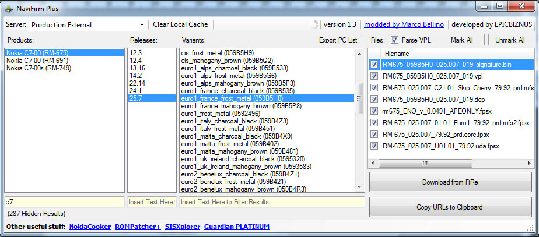Viewport: 539px width, 237px height.
Task: Select variant euro1_italy_charcoal_black (059B4Z3)
Action: (x=267, y=121)
